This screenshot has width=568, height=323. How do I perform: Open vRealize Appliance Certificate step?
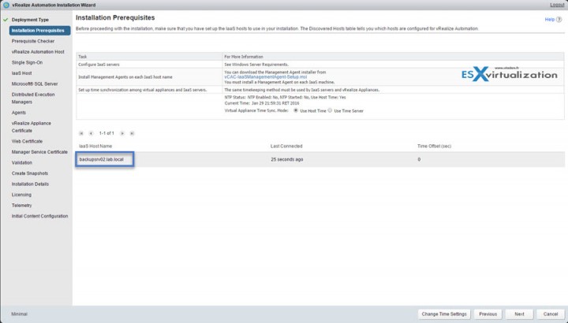click(x=31, y=127)
